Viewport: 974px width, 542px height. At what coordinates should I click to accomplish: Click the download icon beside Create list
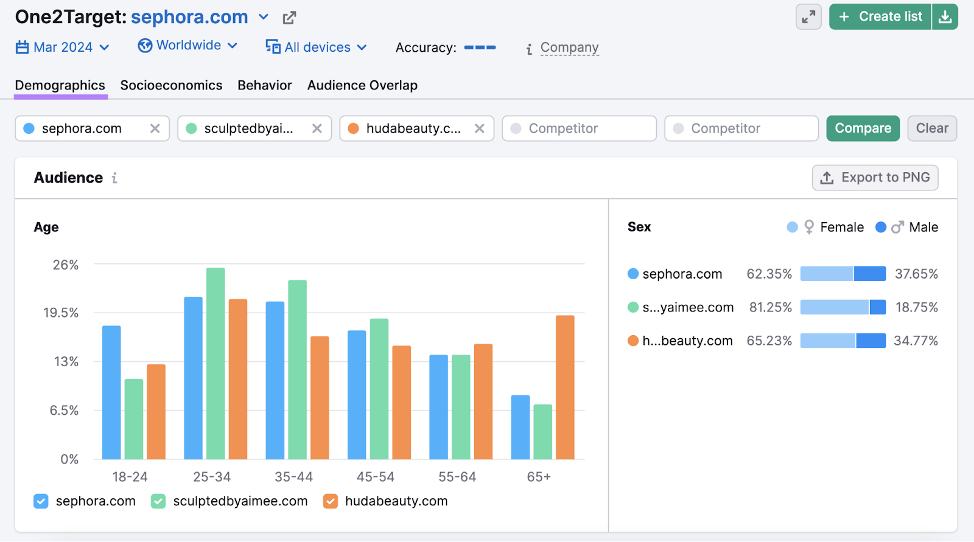coord(945,17)
